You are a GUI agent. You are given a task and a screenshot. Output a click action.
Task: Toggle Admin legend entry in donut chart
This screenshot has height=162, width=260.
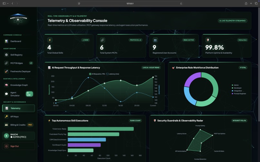[x=235, y=85]
